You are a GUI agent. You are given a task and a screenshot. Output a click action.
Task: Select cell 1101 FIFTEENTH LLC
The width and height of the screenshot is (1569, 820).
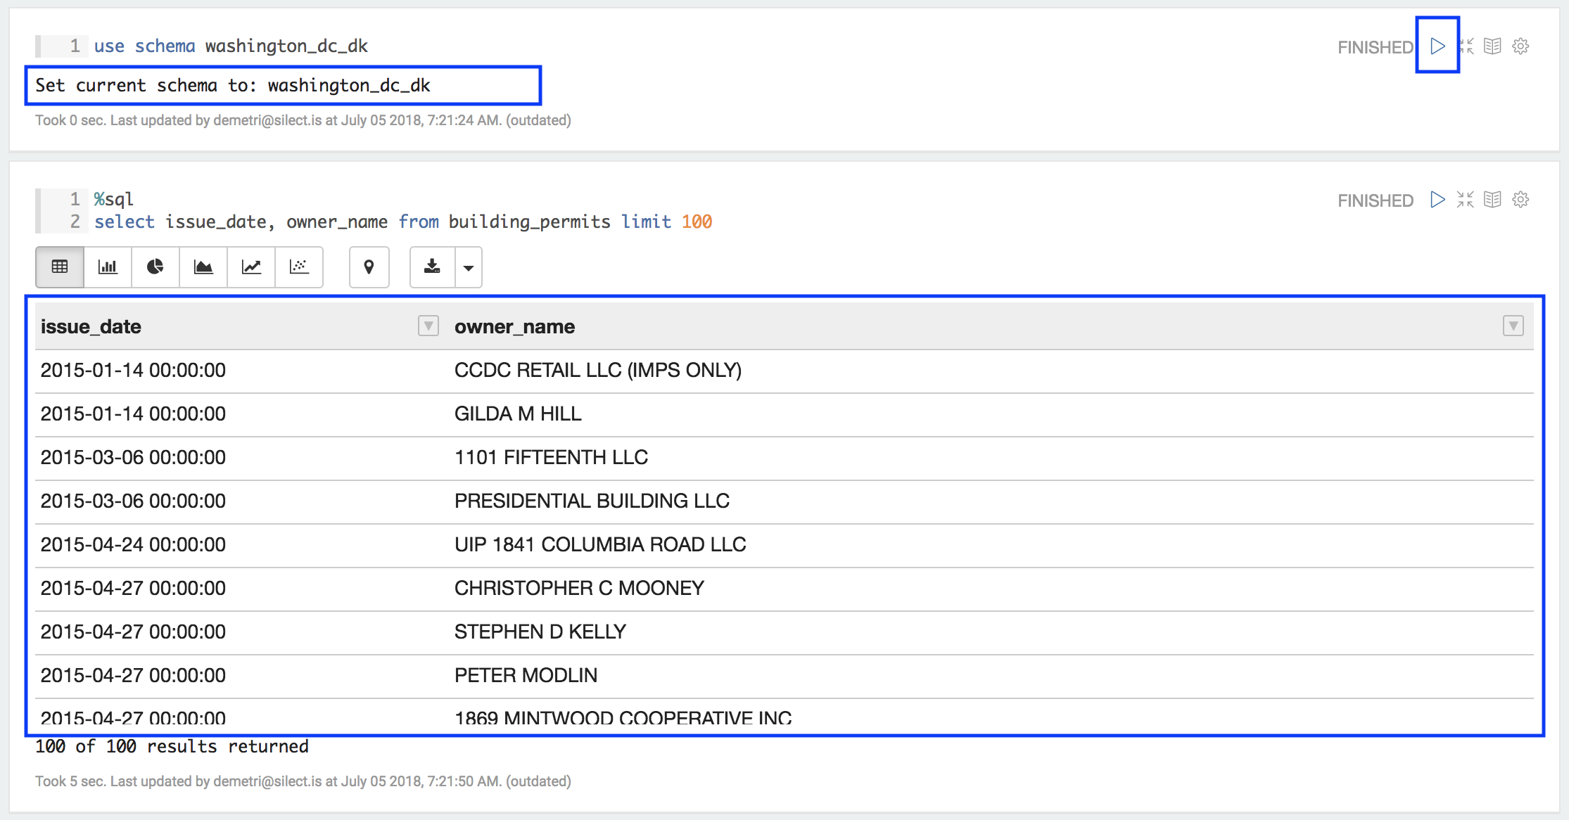pos(991,458)
